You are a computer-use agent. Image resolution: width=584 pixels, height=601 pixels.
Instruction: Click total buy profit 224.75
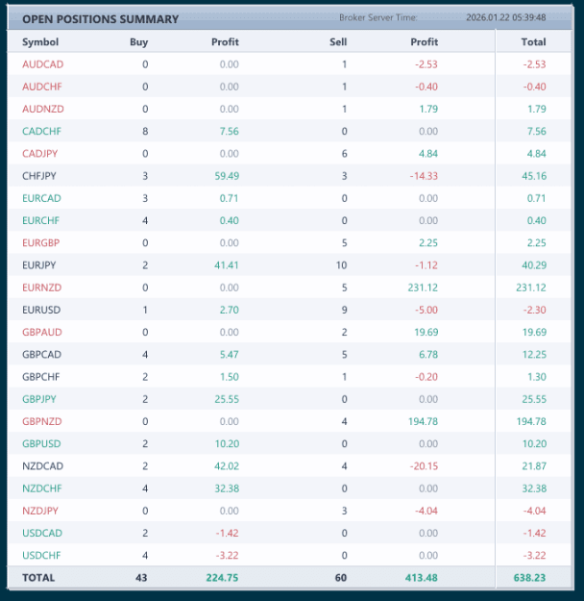222,578
